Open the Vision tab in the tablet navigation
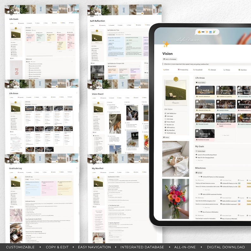Viewport: 251px width, 251px height. tap(166, 70)
